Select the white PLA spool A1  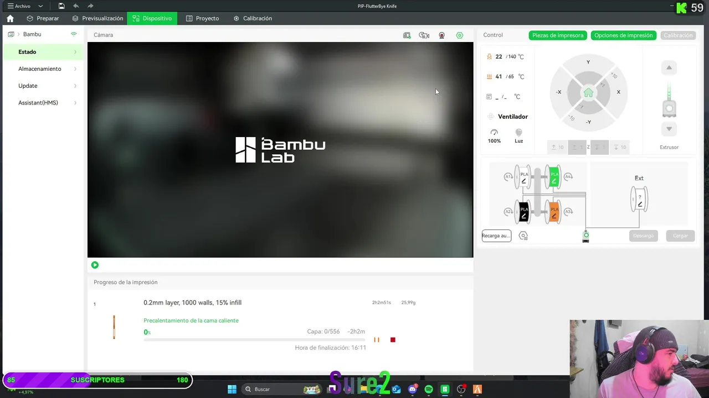523,177
